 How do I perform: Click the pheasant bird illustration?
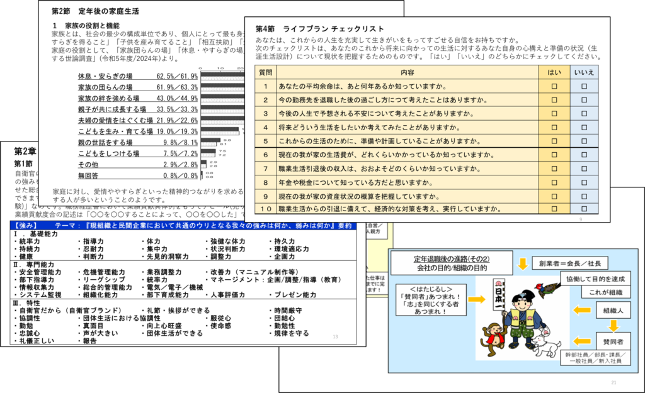[547, 289]
